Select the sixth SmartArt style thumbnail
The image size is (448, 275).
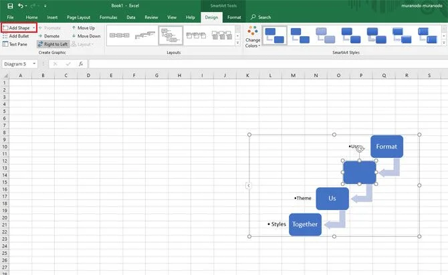pyautogui.click(x=402, y=35)
